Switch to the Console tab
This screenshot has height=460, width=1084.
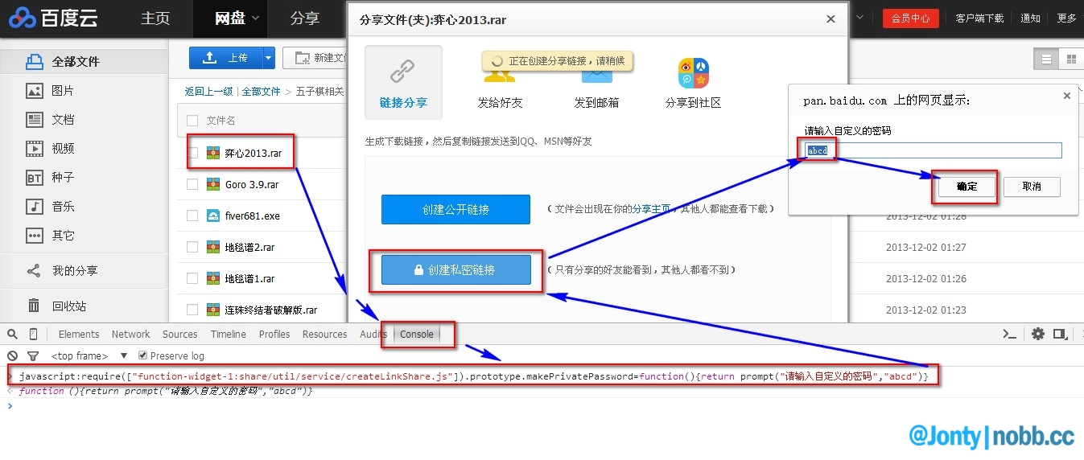[x=417, y=335]
